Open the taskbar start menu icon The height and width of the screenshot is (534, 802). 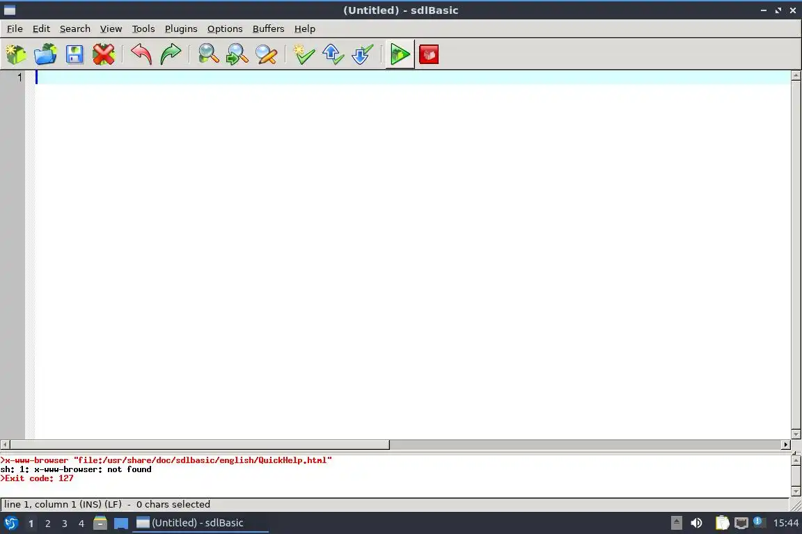click(x=11, y=523)
